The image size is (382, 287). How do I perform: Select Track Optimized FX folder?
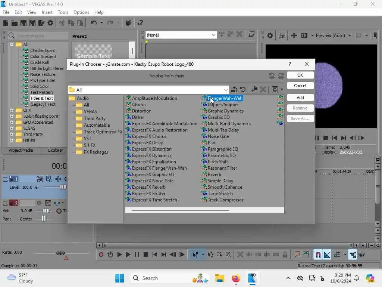(x=103, y=132)
